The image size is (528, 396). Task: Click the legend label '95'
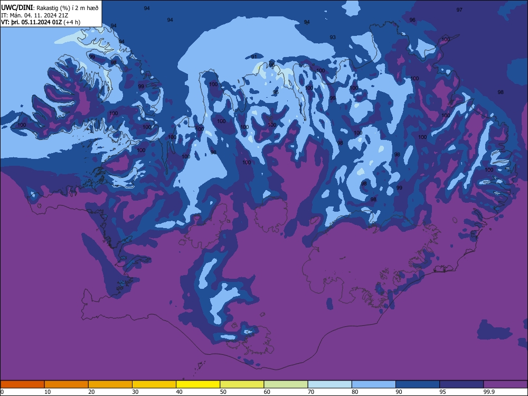(443, 392)
